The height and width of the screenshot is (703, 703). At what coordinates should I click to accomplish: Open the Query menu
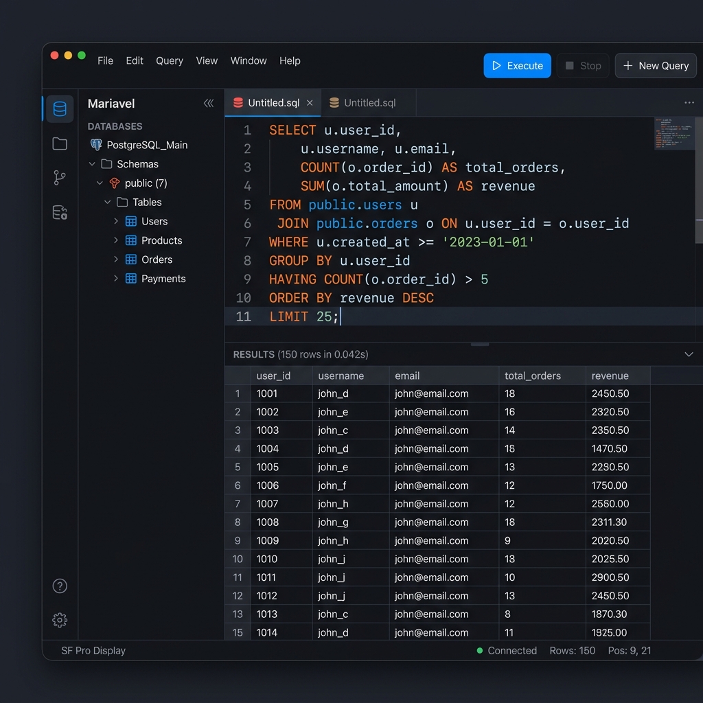[169, 60]
